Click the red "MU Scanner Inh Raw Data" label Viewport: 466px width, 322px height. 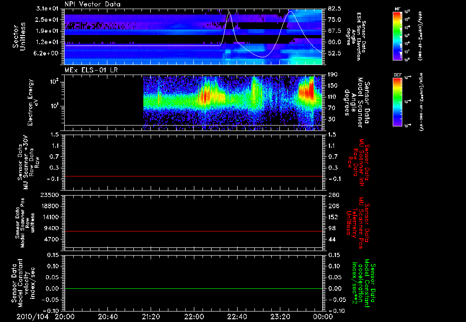[x=358, y=162]
